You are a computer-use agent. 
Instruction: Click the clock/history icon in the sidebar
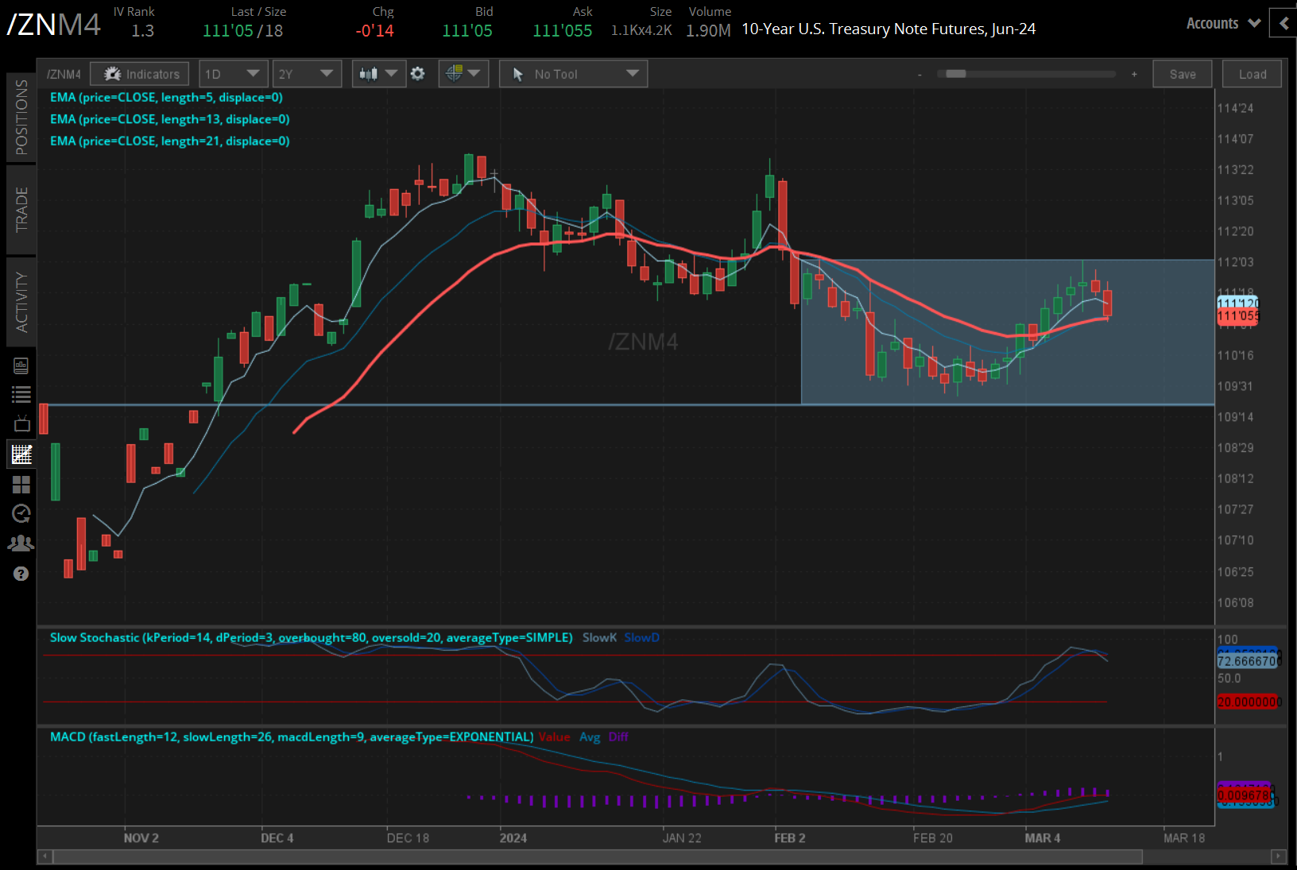point(21,514)
